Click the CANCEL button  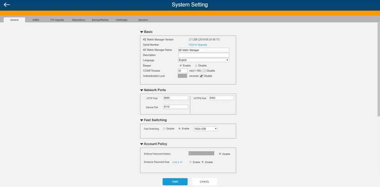tap(204, 182)
